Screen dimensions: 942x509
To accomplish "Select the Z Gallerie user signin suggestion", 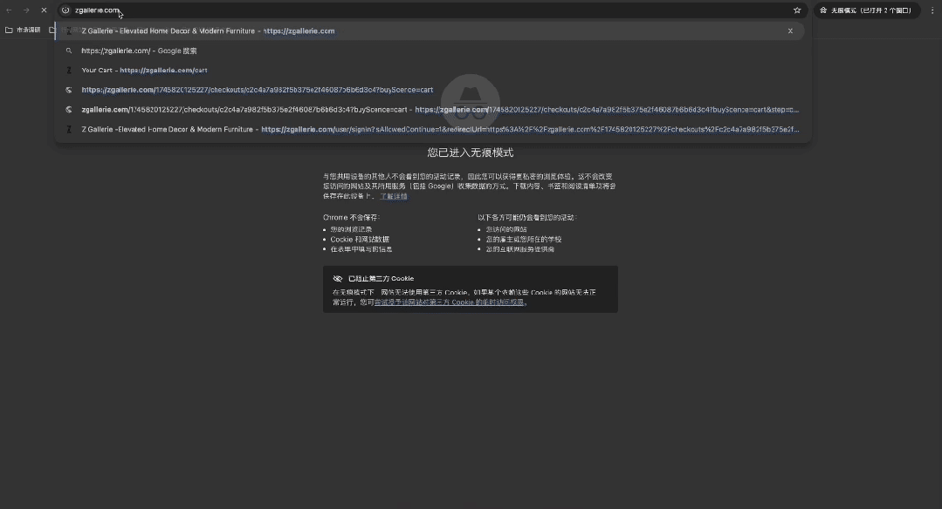I will tap(437, 129).
